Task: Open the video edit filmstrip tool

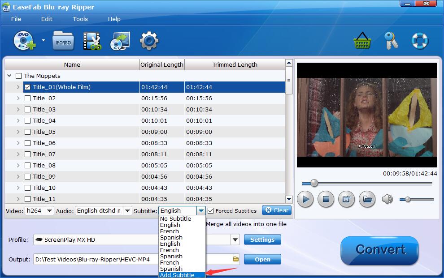Action: pos(92,41)
